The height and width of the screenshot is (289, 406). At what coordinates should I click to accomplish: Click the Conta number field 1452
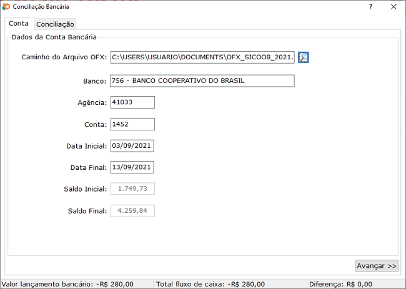[x=132, y=124]
